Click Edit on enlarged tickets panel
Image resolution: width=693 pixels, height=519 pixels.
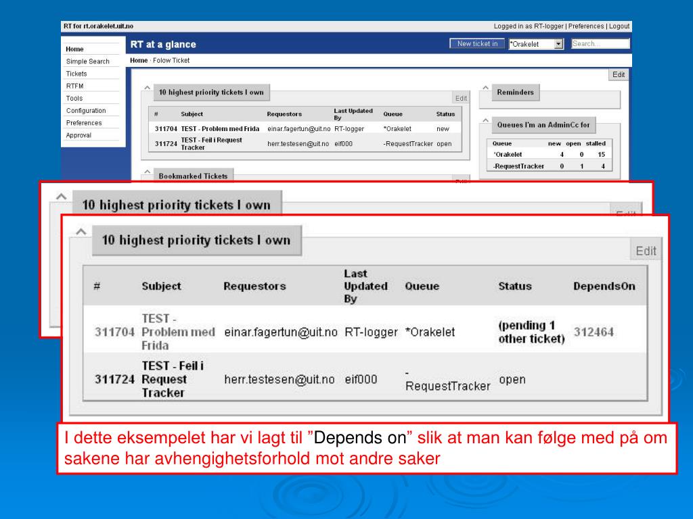point(646,251)
